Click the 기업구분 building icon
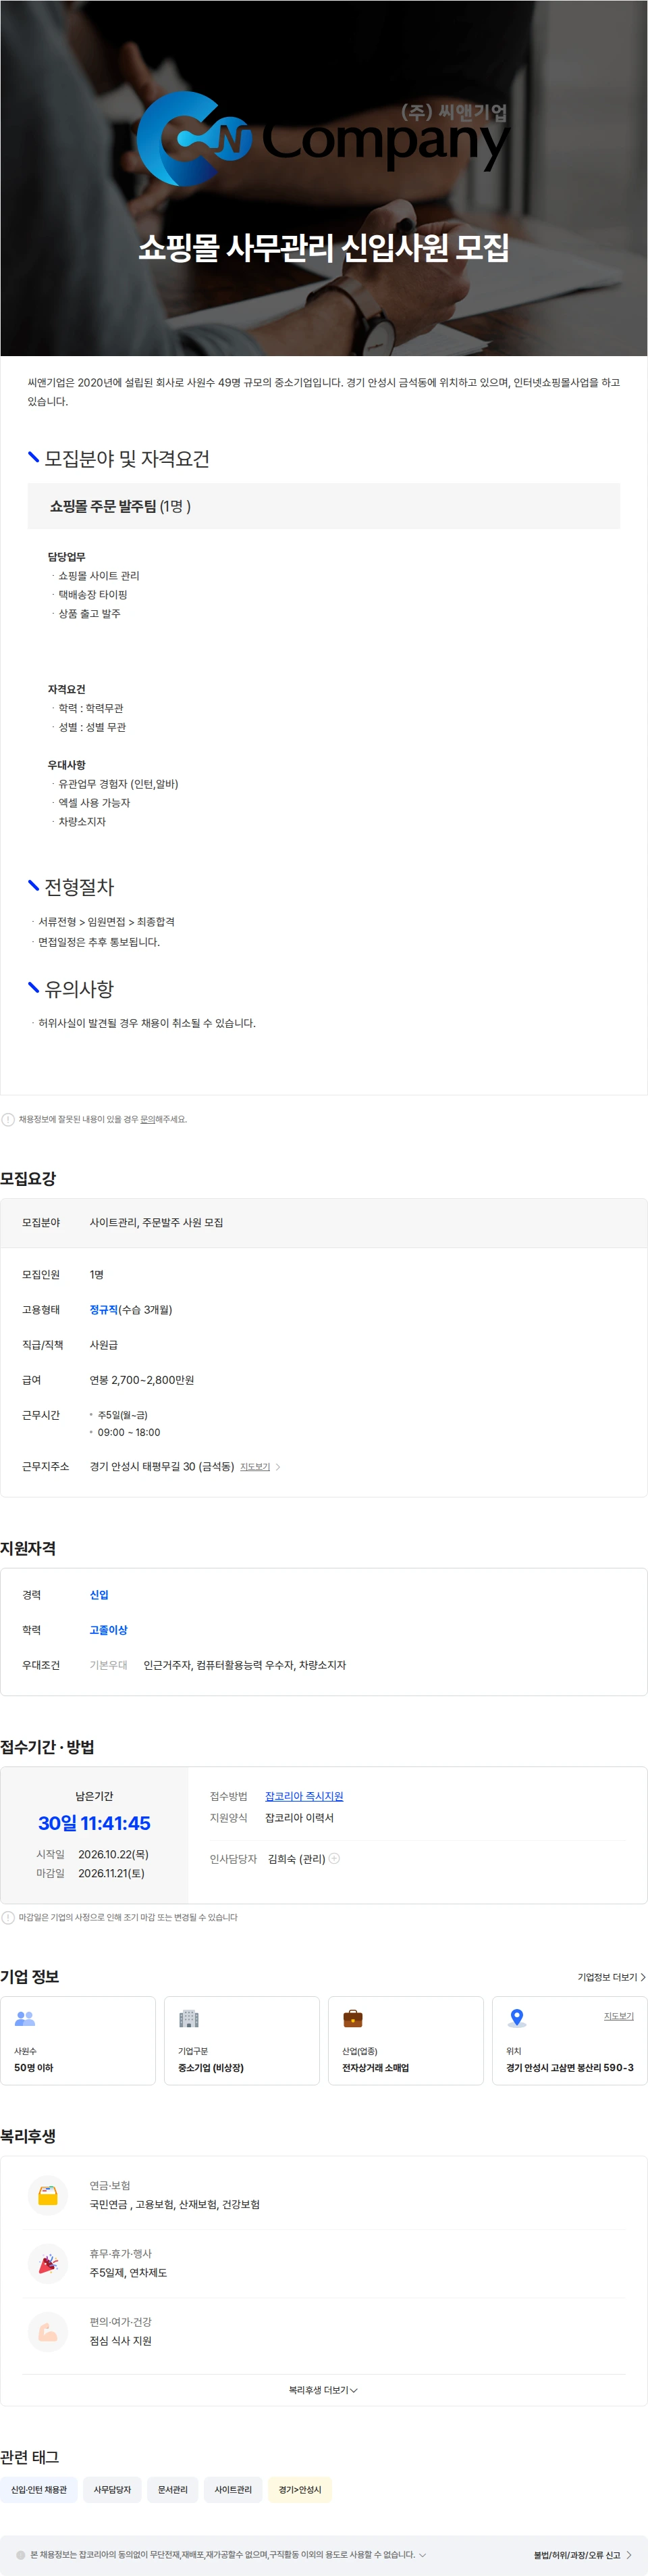The image size is (648, 2576). 189,2018
